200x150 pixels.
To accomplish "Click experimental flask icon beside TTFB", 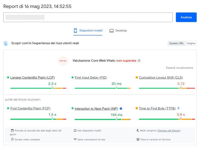I will 178,108.
